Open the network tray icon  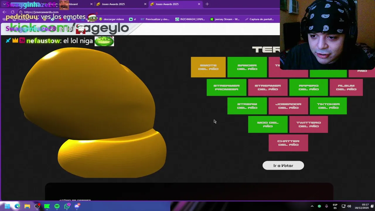[343, 206]
